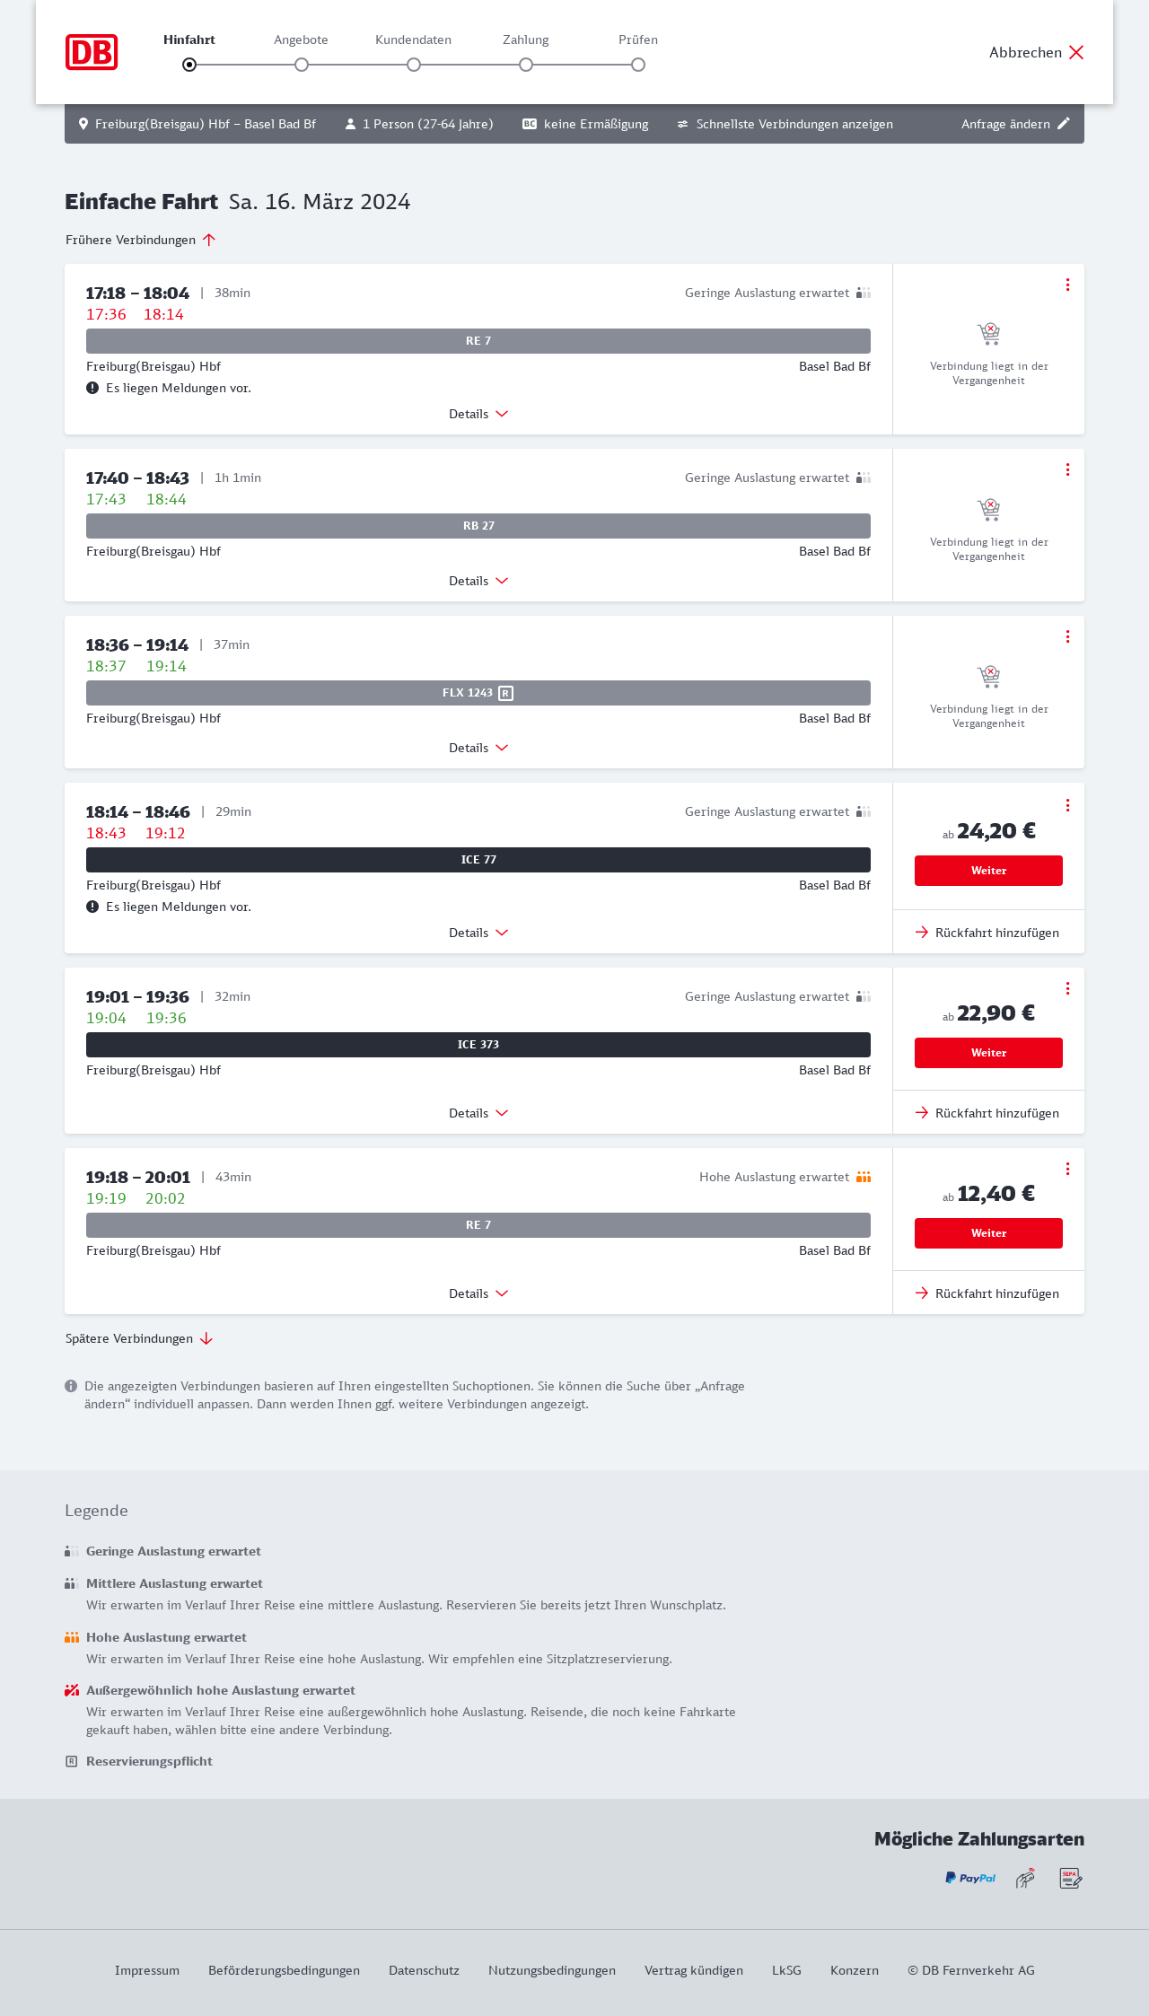Click the Zahlung step circle
Screen dimensions: 1149x2016
tap(526, 65)
